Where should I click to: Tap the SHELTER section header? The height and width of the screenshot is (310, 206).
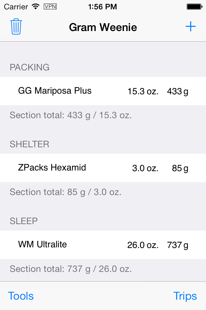pyautogui.click(x=30, y=144)
